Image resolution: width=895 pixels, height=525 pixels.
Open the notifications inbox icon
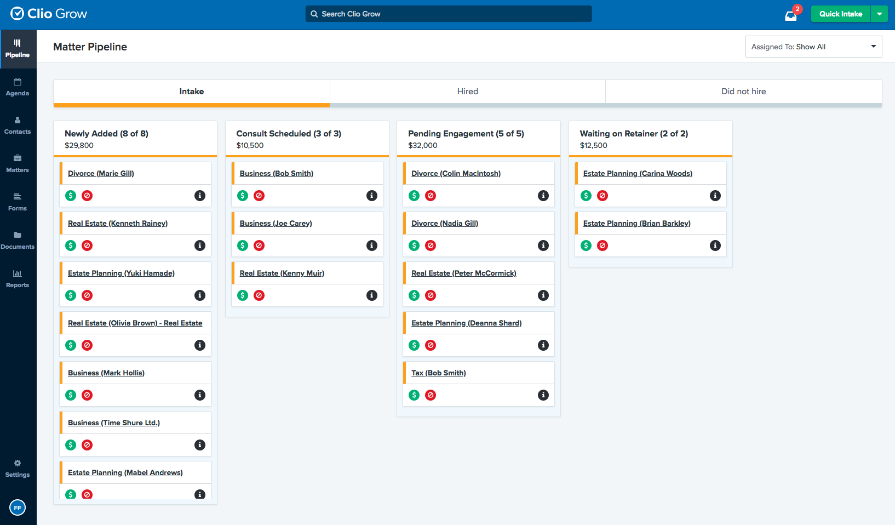(790, 15)
